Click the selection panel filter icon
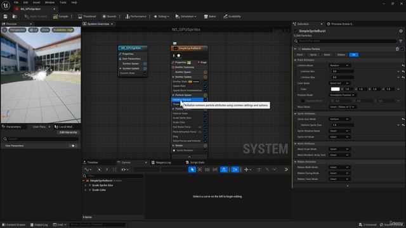This screenshot has height=228, width=406. [x=400, y=41]
